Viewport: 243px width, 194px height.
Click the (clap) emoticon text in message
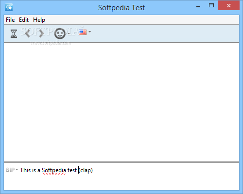pos(86,170)
